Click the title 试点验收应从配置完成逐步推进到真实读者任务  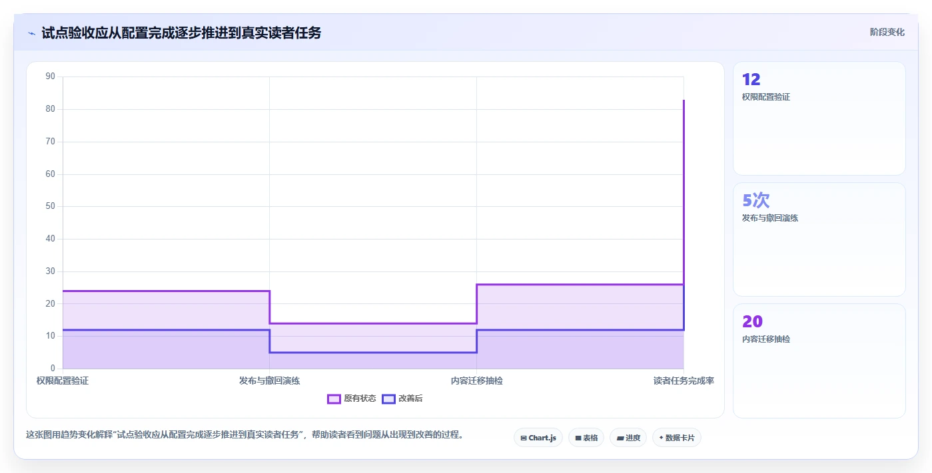[181, 33]
